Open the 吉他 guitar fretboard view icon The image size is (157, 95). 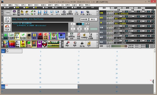pyautogui.click(x=34, y=44)
